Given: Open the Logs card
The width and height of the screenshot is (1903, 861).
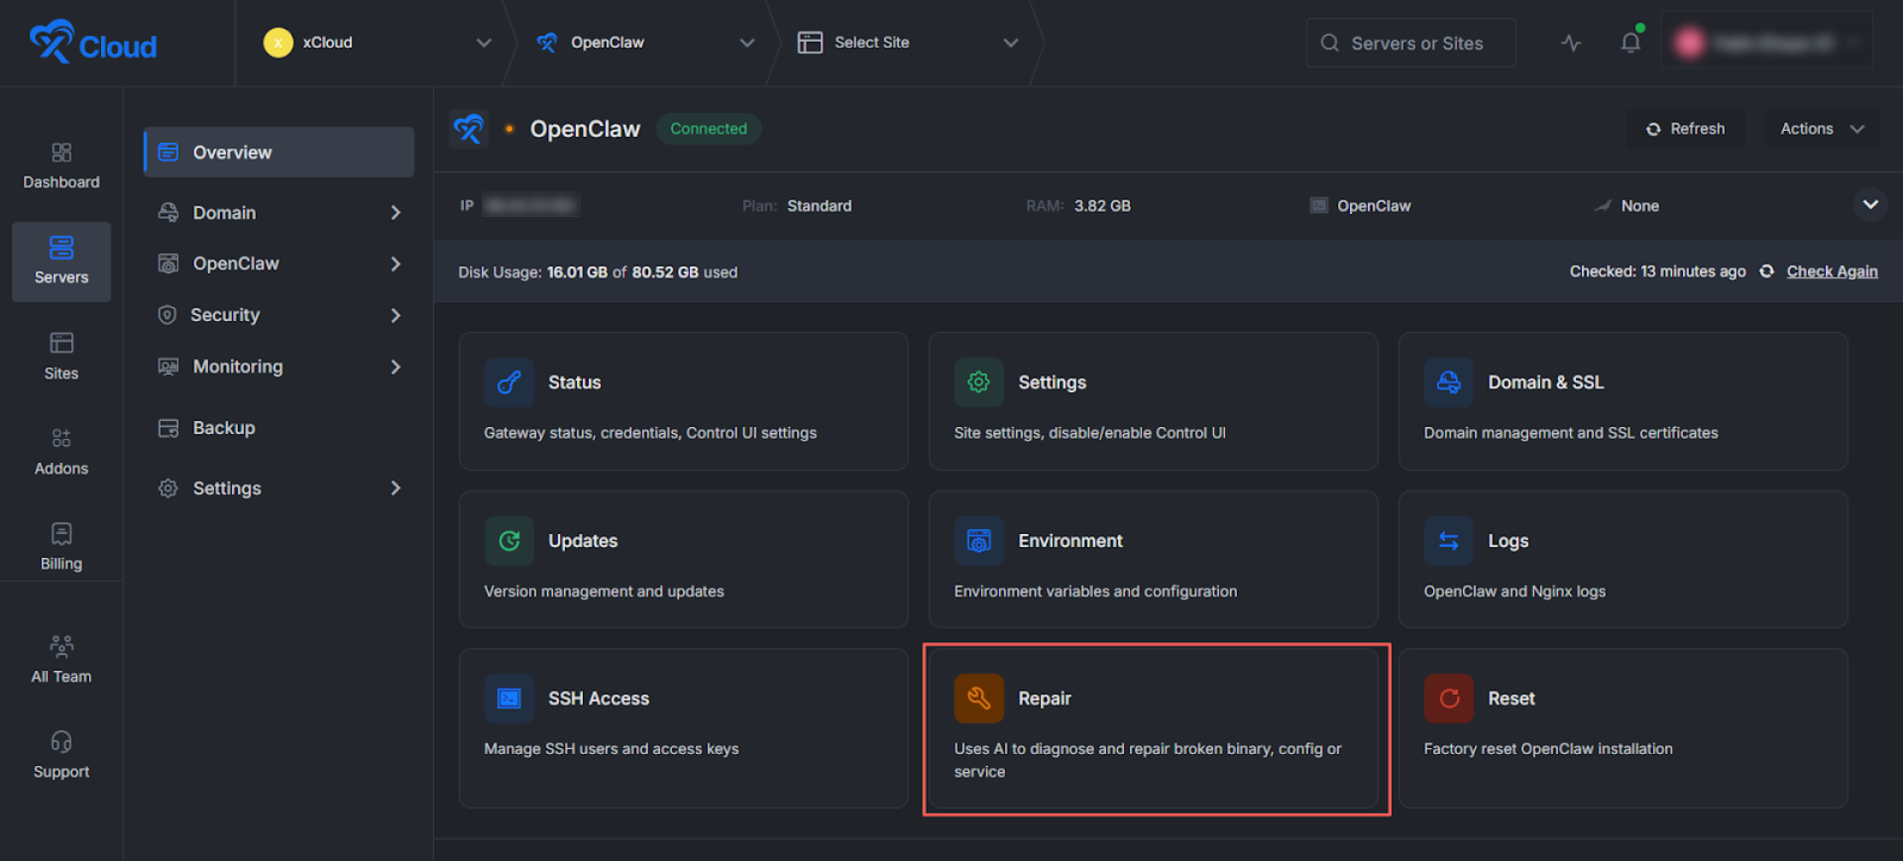Looking at the screenshot, I should click(x=1623, y=559).
